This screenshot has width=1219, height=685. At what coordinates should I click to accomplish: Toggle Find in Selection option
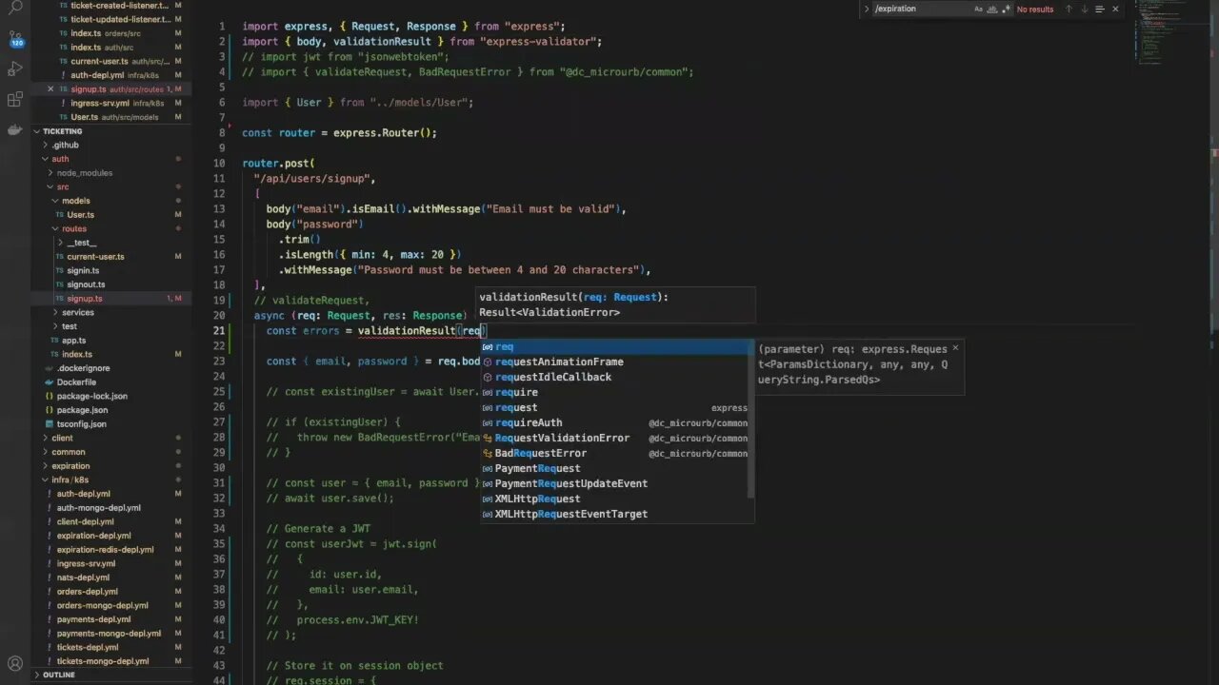pyautogui.click(x=1100, y=9)
